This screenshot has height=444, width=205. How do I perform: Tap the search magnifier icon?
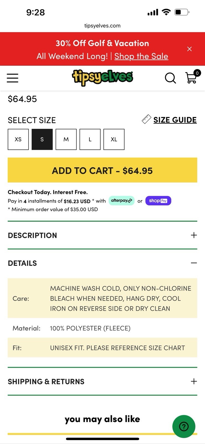[170, 78]
